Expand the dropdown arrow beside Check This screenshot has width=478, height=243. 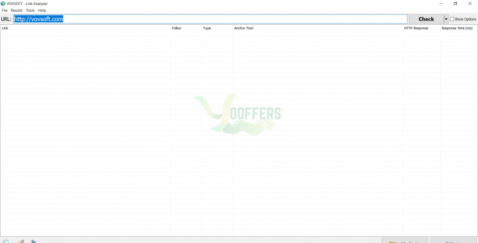(x=446, y=19)
